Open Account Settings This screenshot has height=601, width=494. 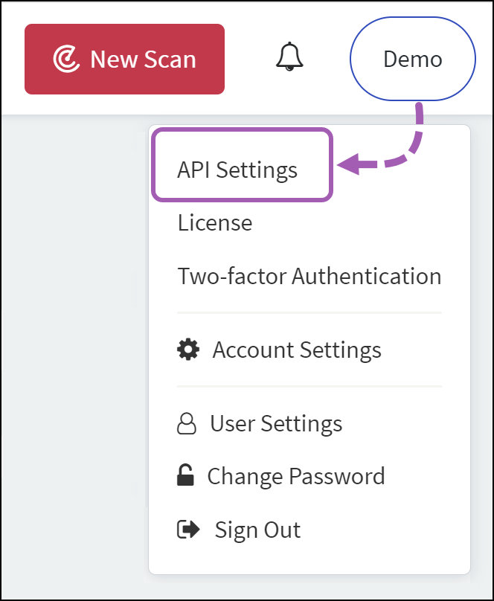(297, 350)
